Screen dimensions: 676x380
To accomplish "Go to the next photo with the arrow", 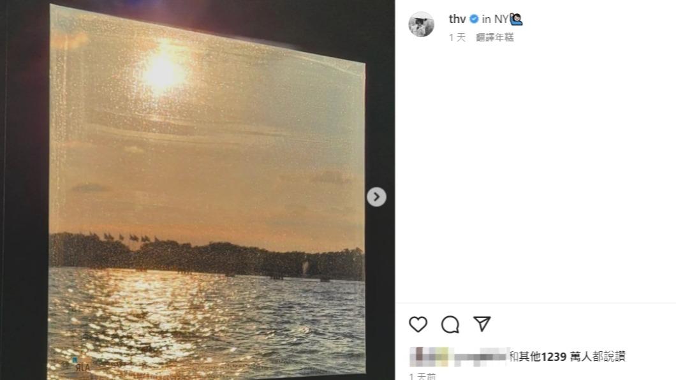I will (376, 197).
